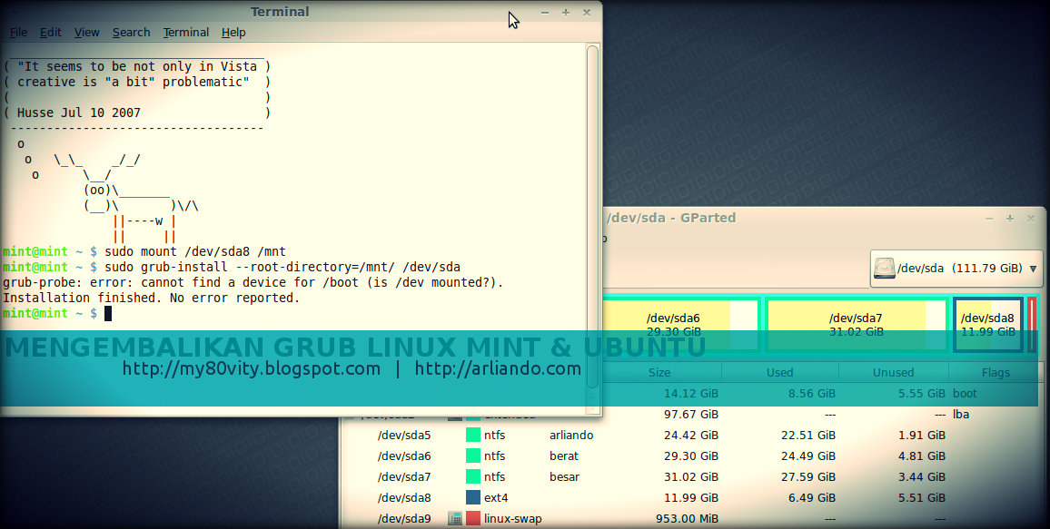The width and height of the screenshot is (1050, 529).
Task: Select the /dev/sda7 block in partition graphic
Action: tap(857, 324)
